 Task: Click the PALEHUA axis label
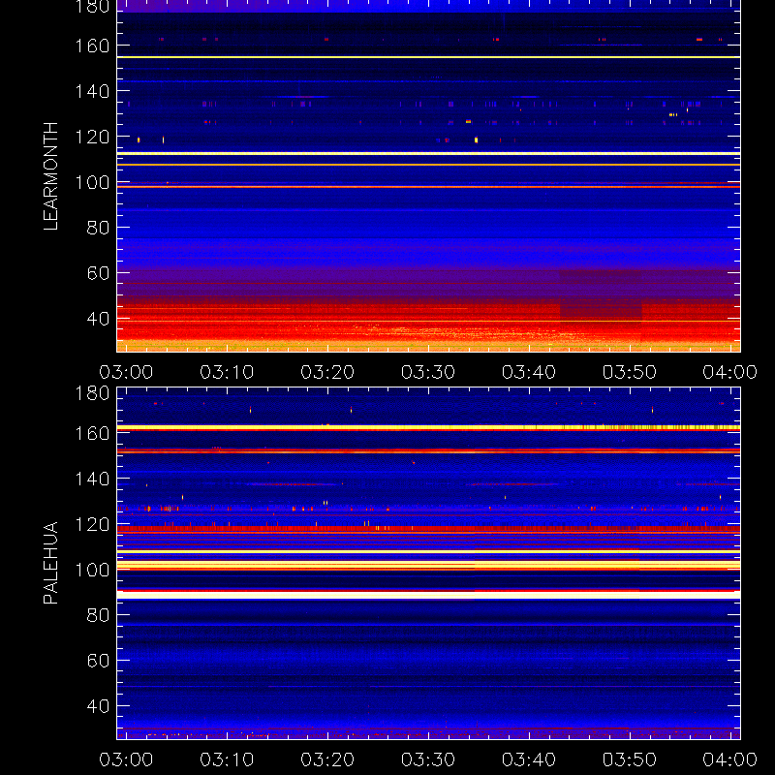pos(50,563)
